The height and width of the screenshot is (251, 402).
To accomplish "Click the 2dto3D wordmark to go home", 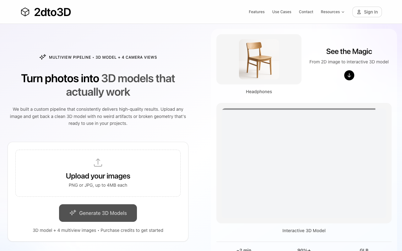I will pos(52,12).
